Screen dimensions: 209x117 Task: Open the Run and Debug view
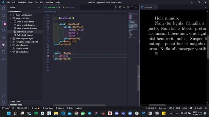(4, 30)
